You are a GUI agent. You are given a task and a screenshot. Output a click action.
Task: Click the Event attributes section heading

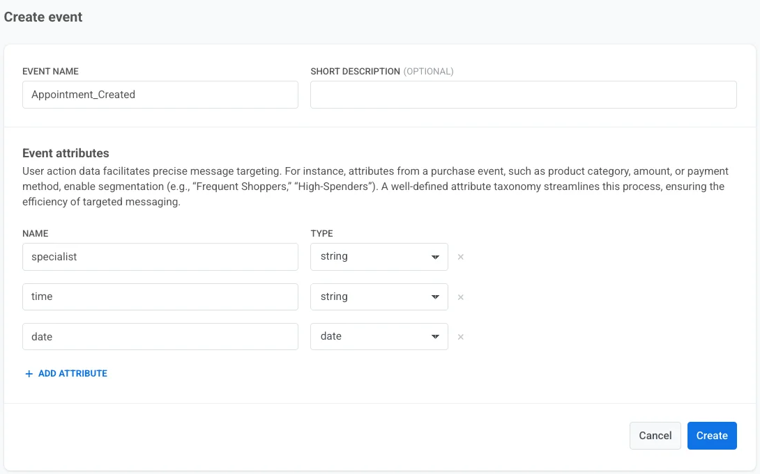click(x=66, y=153)
